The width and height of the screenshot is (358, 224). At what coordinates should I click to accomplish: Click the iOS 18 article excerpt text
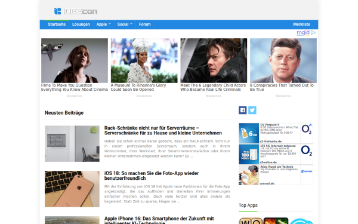(167, 194)
